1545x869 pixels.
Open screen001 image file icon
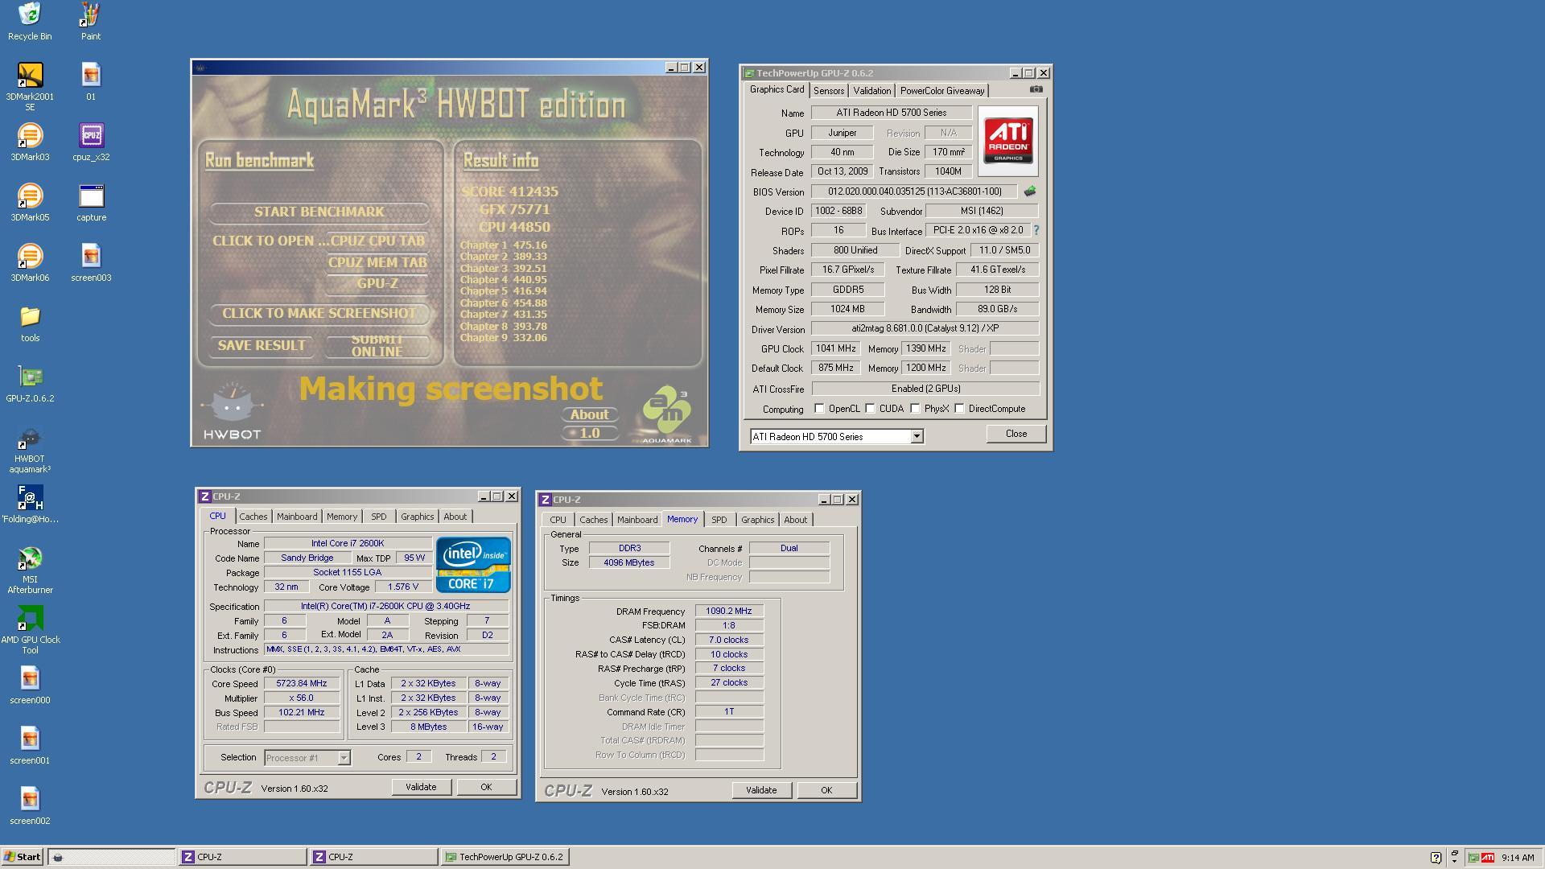(x=30, y=745)
